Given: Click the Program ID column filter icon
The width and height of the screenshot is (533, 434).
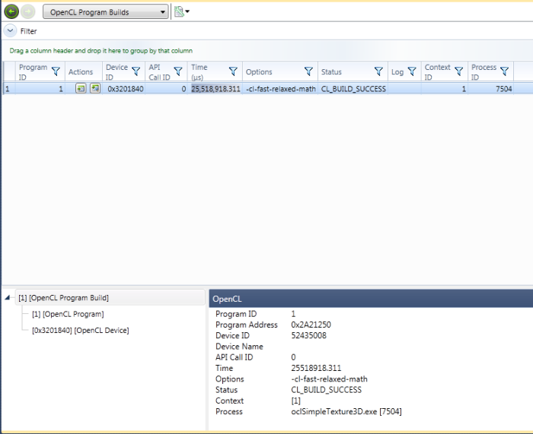Looking at the screenshot, I should pos(55,71).
